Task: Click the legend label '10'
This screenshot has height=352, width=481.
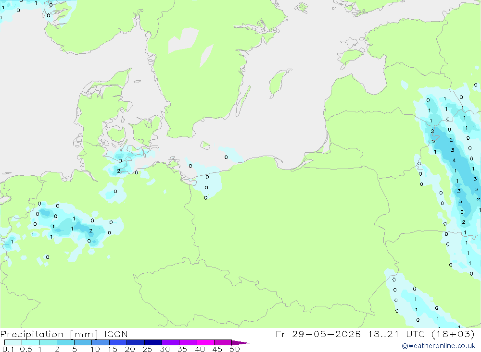Action: point(95,349)
